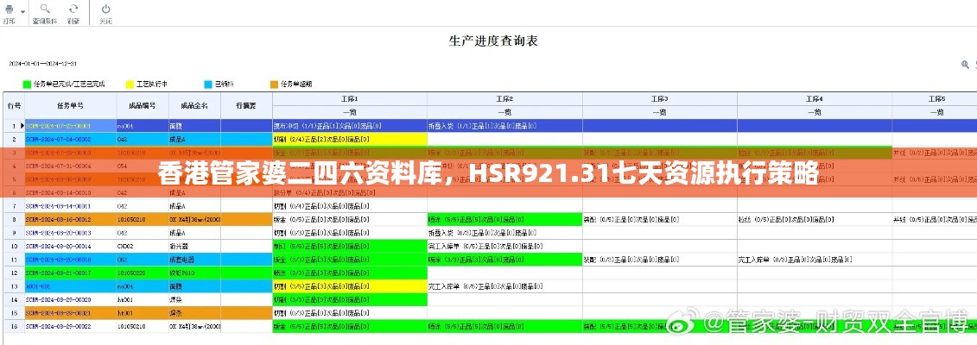The width and height of the screenshot is (977, 345).
Task: Select row 13 task number cell
Action: (70, 285)
